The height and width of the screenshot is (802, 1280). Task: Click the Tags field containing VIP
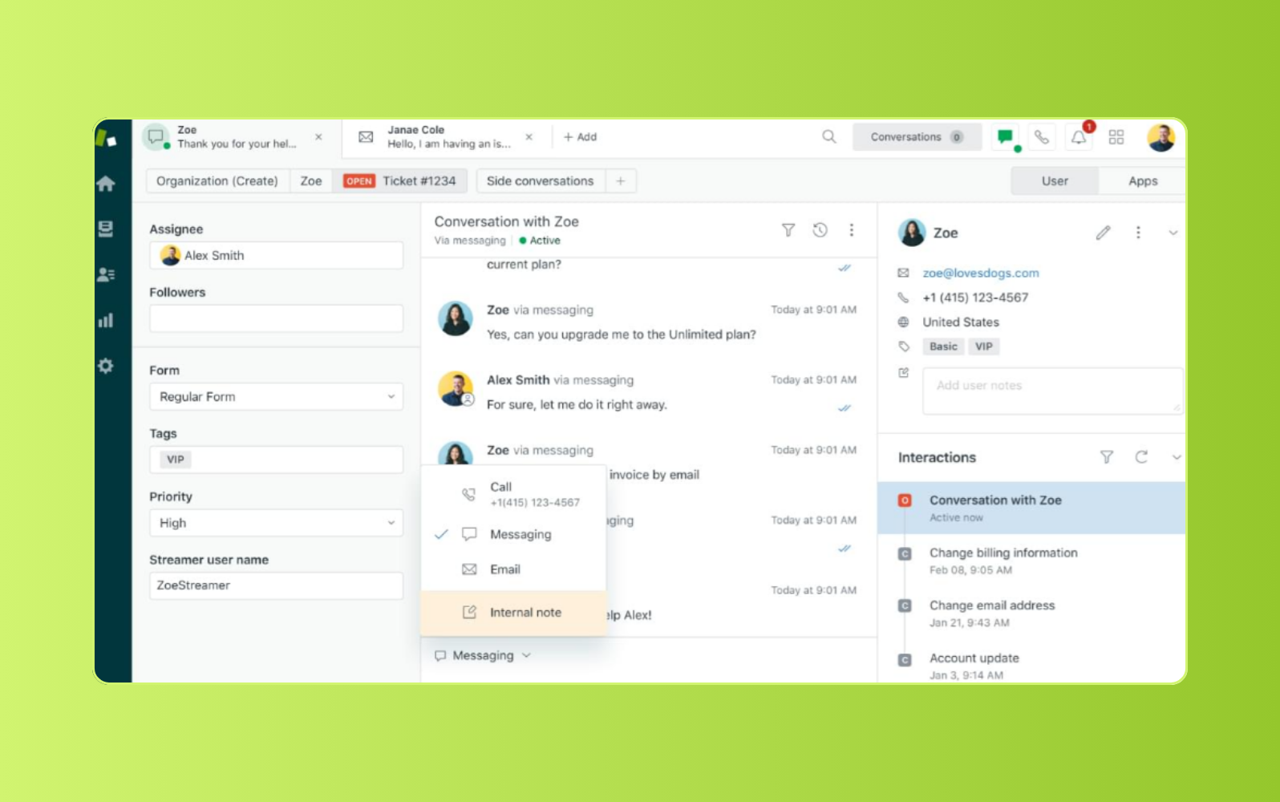coord(276,460)
